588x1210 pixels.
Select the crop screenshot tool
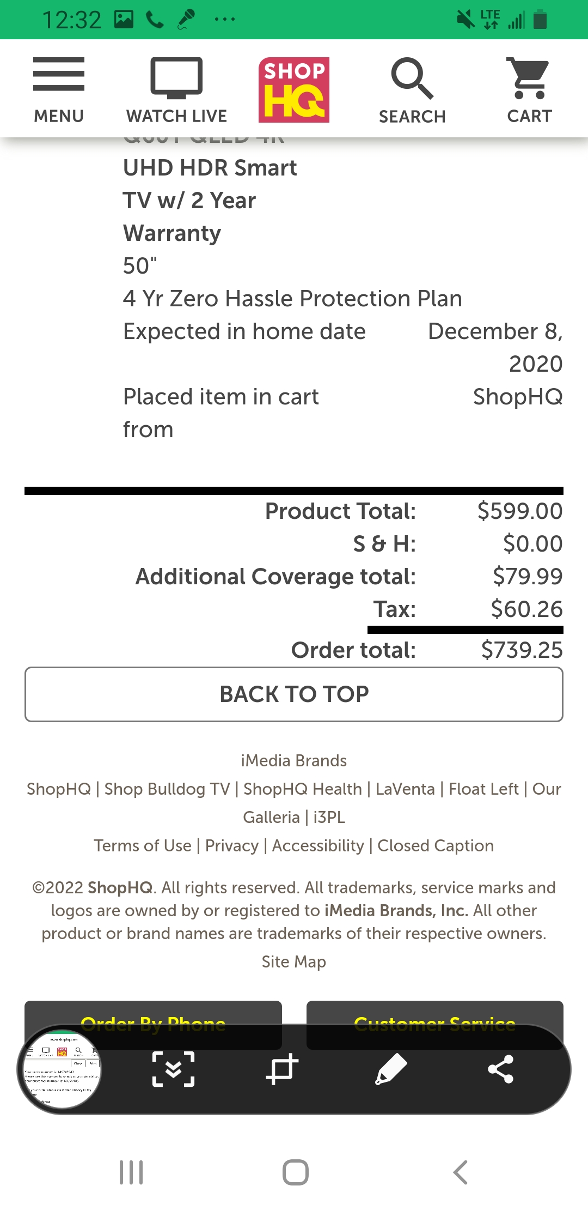point(282,1069)
